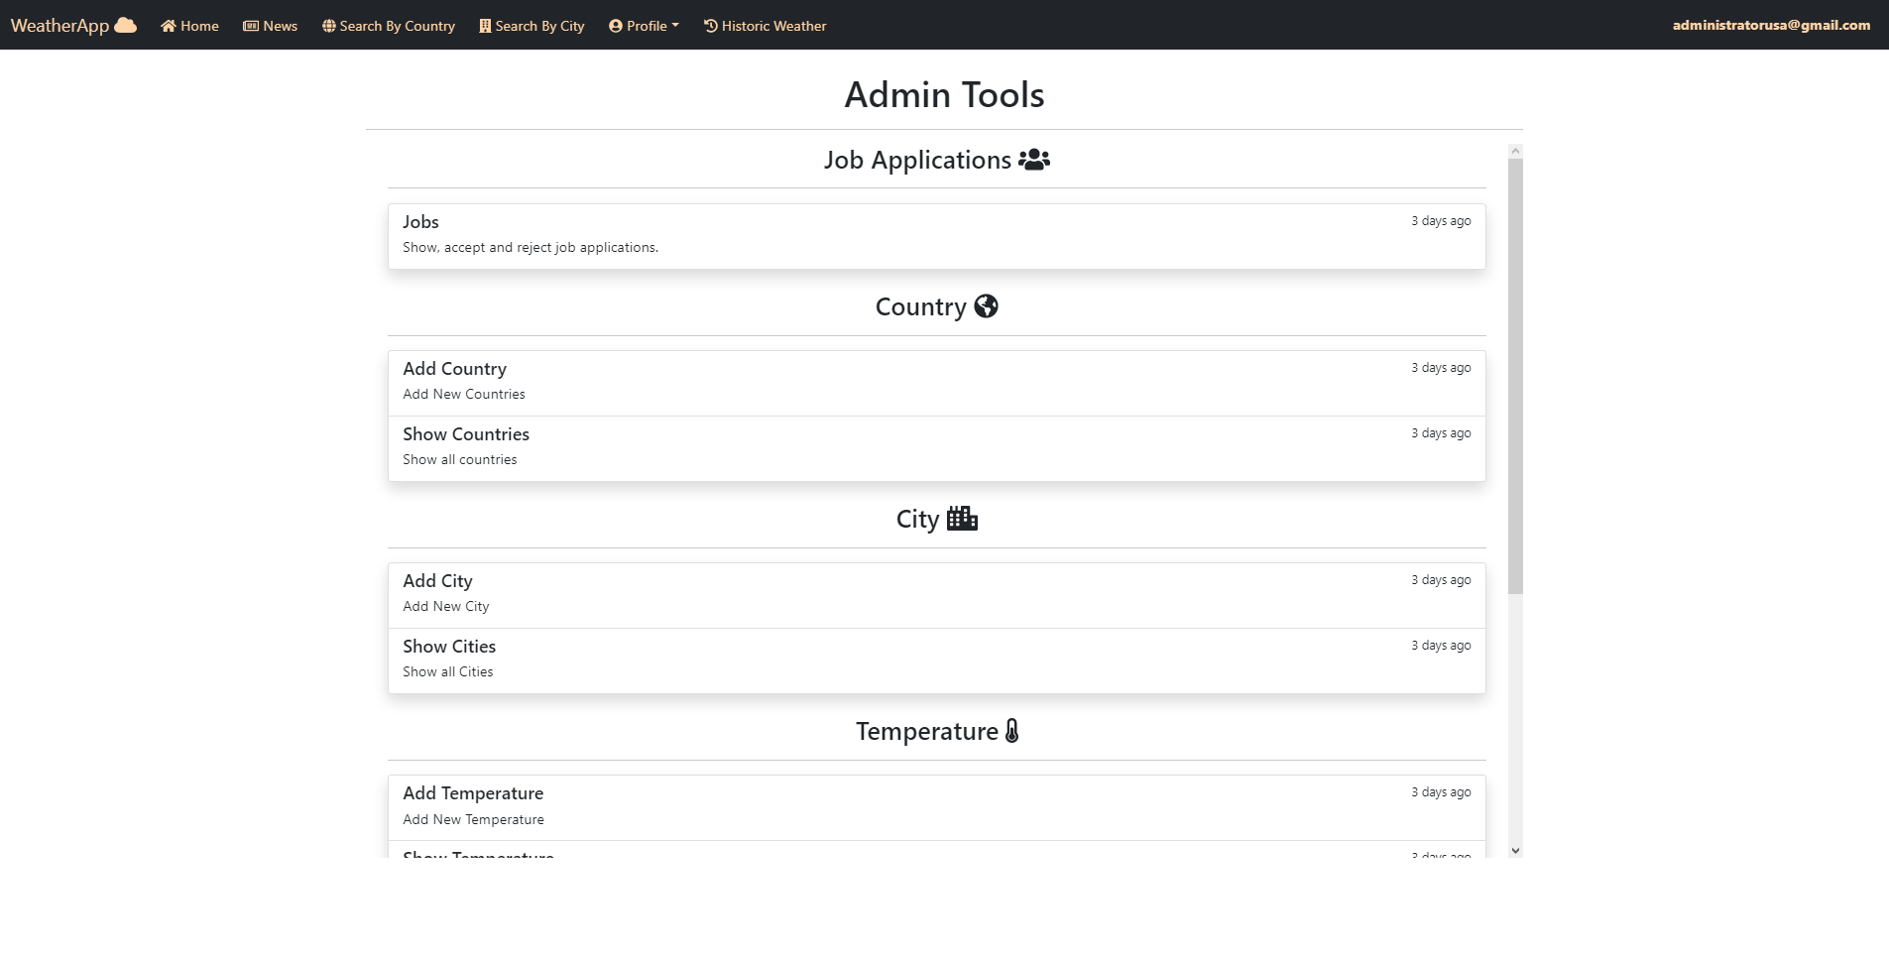
Task: Select Add Country to add new countries
Action: pyautogui.click(x=935, y=380)
